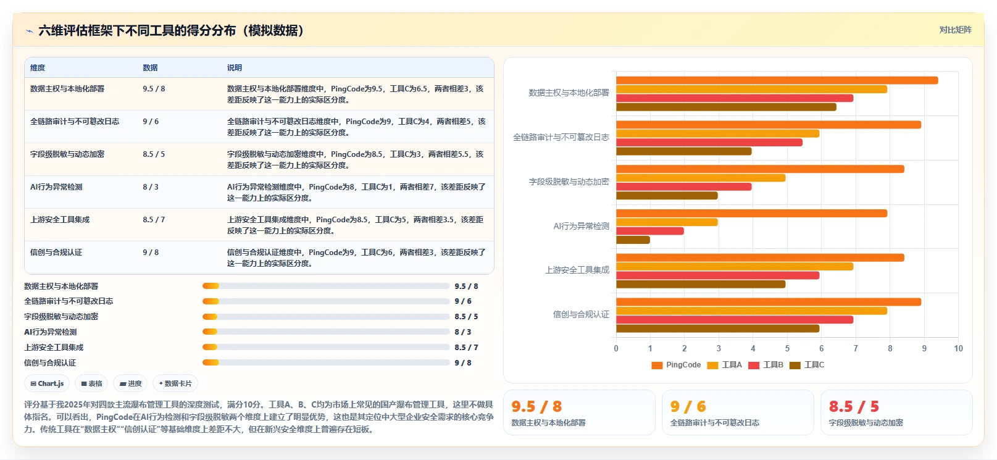This screenshot has height=460, width=997.
Task: Click PingCode bar for 全链路审计与不可篡改日志
Action: point(769,125)
